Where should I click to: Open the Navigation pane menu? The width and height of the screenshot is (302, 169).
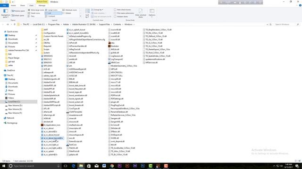point(5,13)
